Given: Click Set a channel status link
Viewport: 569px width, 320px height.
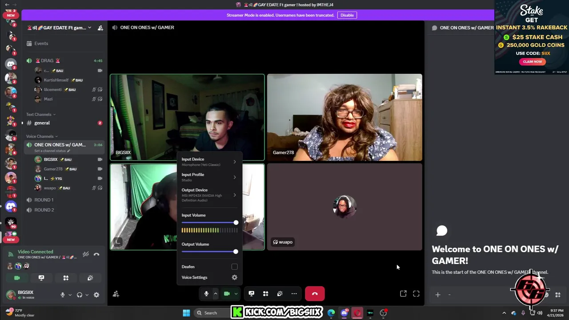Looking at the screenshot, I should [52, 151].
